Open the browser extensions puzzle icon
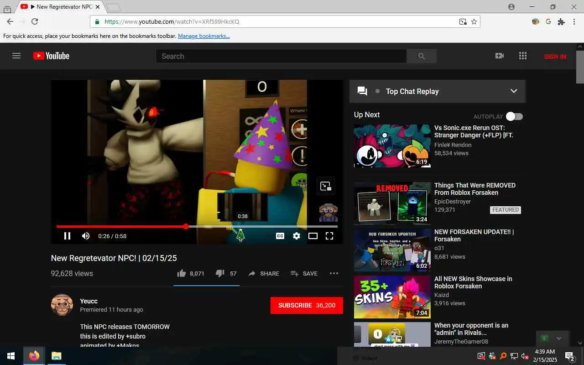Image resolution: width=584 pixels, height=365 pixels. coord(561,21)
